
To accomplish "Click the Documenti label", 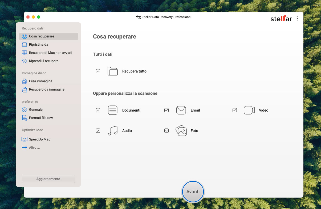I will 131,110.
